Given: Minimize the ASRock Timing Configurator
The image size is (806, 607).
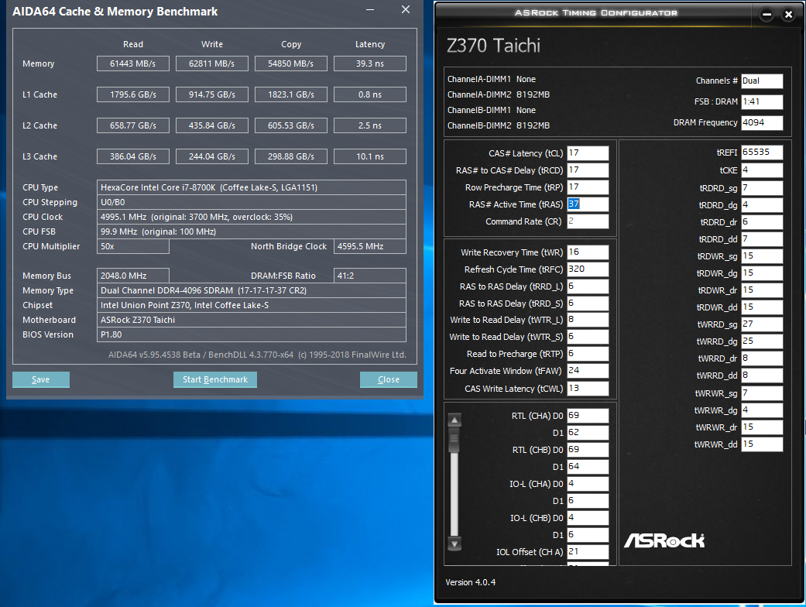Looking at the screenshot, I should [767, 15].
